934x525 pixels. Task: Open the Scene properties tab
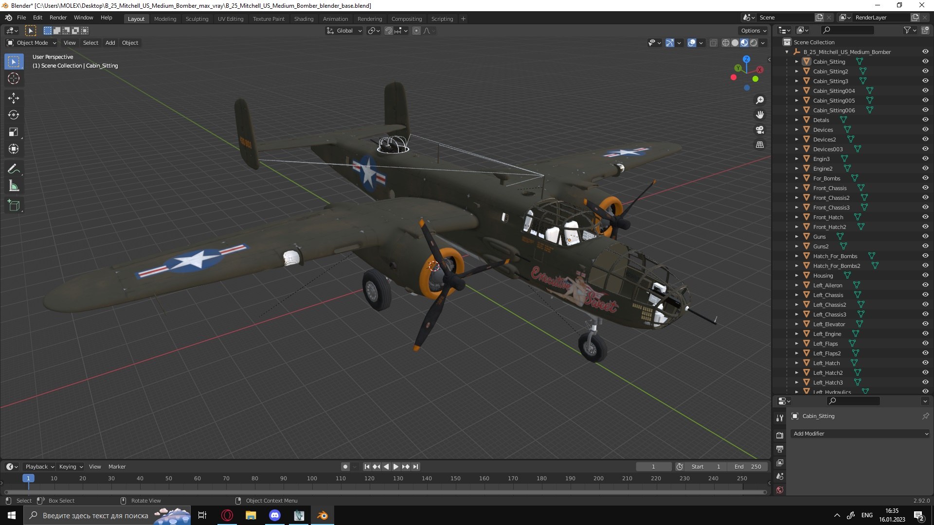tap(780, 476)
